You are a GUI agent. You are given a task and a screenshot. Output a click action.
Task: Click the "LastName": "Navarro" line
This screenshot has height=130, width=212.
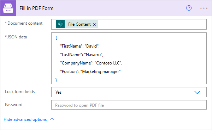(82, 55)
